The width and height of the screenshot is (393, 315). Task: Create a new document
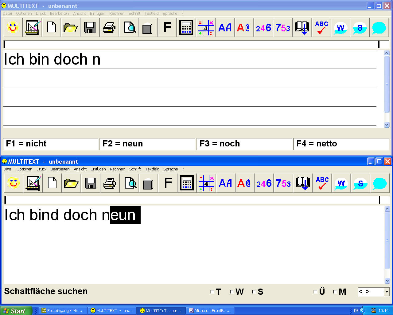coord(52,183)
